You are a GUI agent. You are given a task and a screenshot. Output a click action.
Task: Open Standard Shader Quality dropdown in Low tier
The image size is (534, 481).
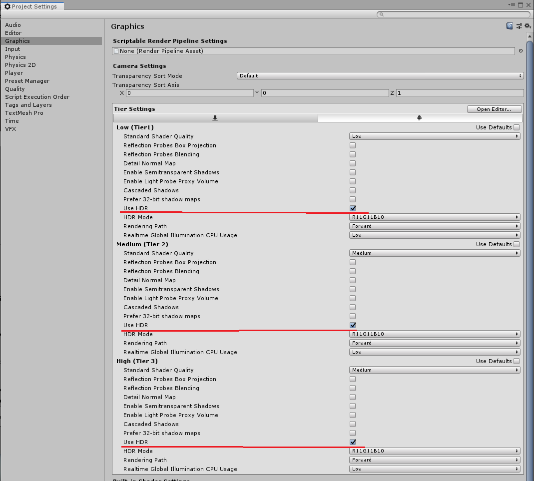coord(435,136)
